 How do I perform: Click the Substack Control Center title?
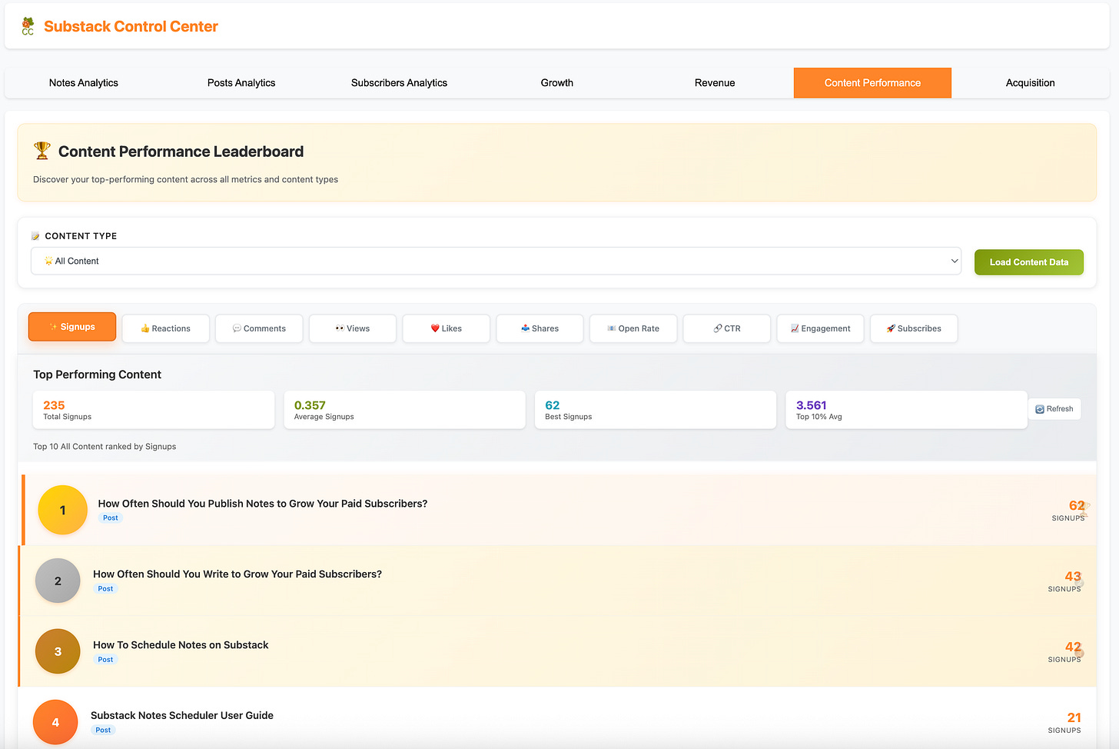(x=131, y=26)
